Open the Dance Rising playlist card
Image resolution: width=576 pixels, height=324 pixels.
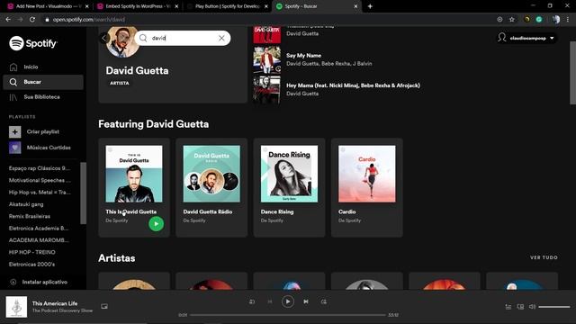[x=289, y=188]
